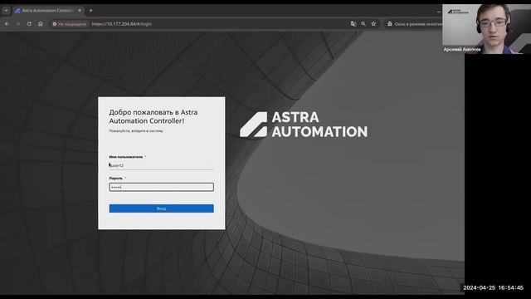Image resolution: width=531 pixels, height=299 pixels.
Task: Close the Astra Automation Controller tab
Action: pos(80,11)
